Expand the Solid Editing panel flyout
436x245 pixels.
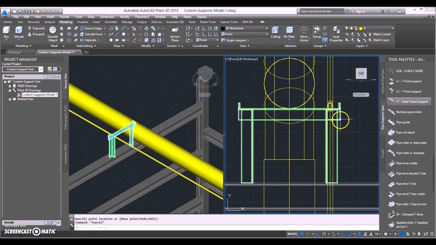[86, 46]
